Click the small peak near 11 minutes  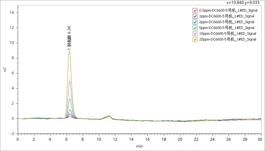pyautogui.click(x=109, y=116)
